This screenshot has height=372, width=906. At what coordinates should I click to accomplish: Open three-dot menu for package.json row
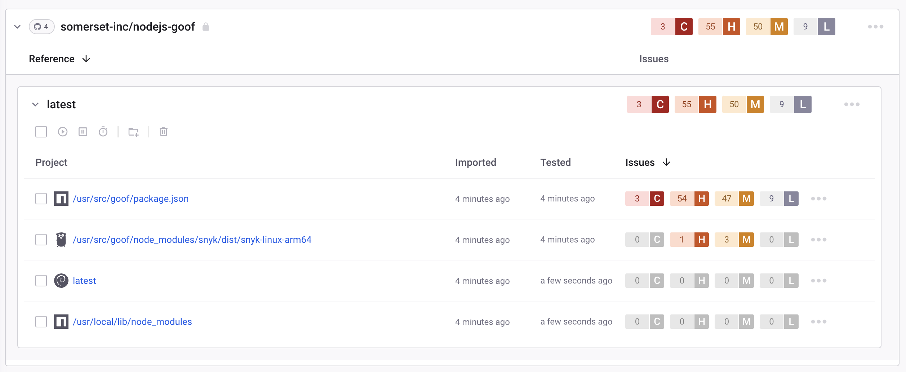818,199
